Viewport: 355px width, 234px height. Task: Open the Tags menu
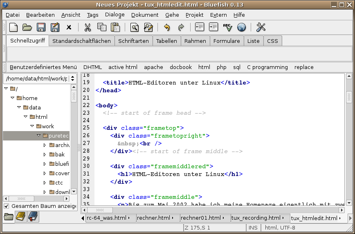pyautogui.click(x=92, y=15)
